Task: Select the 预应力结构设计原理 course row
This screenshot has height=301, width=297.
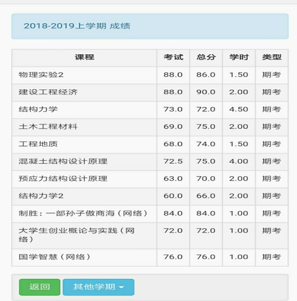Action: tap(63, 179)
